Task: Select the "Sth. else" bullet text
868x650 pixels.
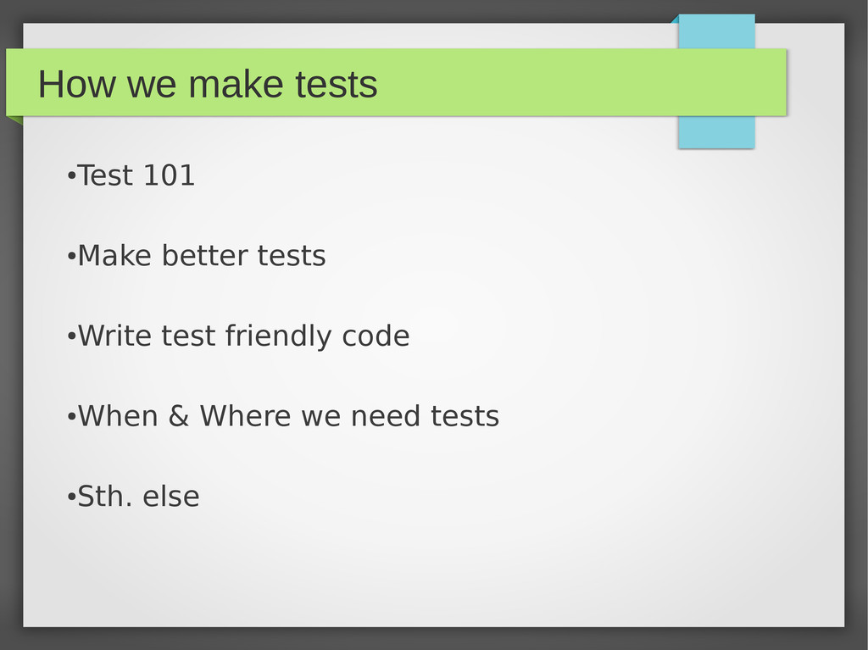Action: (x=138, y=496)
